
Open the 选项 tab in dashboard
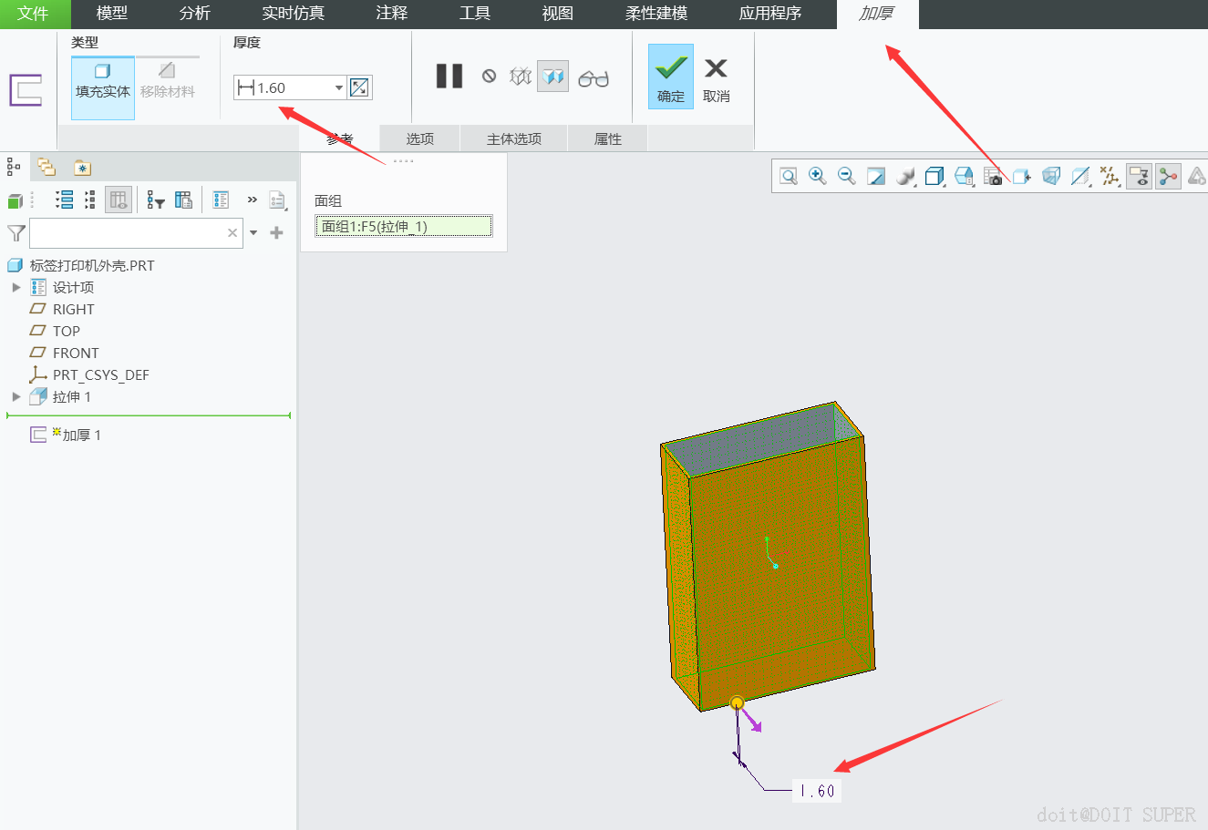click(419, 138)
